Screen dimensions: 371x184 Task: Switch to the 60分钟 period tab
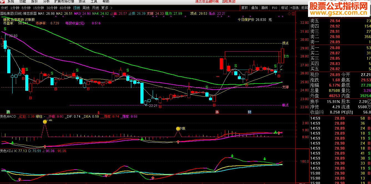point(65,8)
